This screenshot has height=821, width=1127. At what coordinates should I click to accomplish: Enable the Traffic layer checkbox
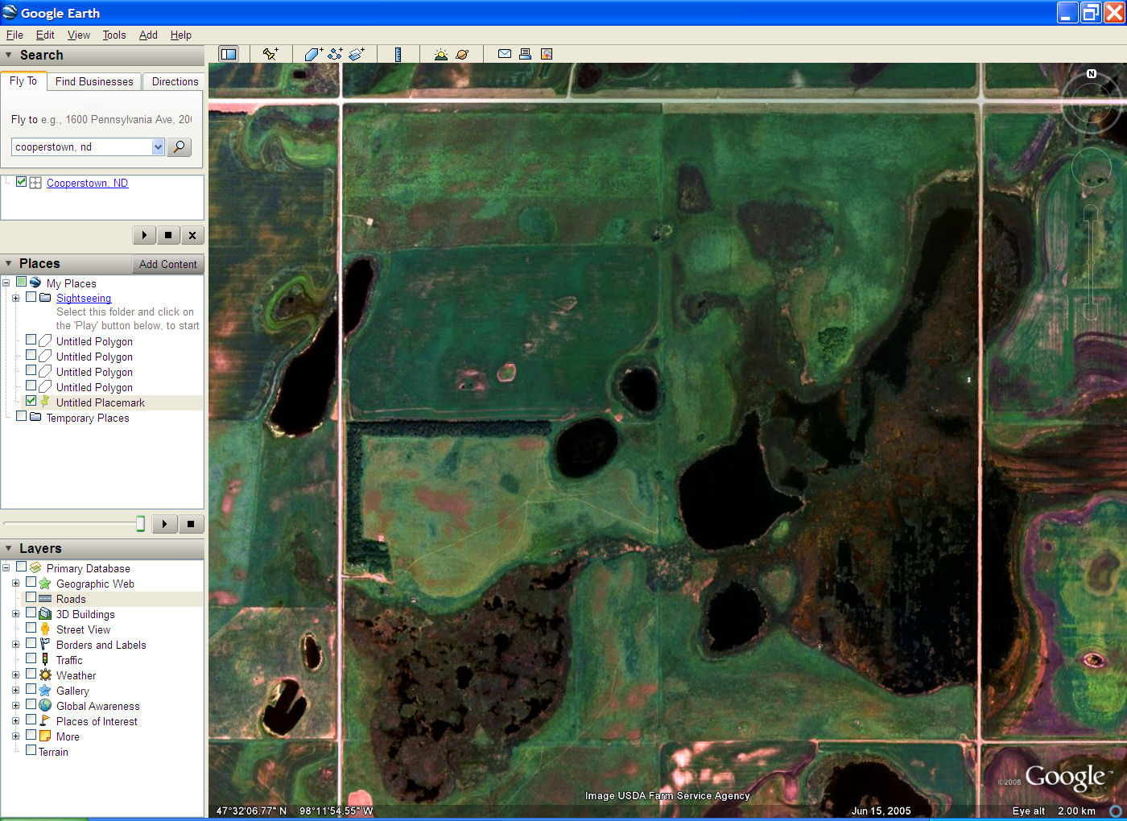[31, 658]
